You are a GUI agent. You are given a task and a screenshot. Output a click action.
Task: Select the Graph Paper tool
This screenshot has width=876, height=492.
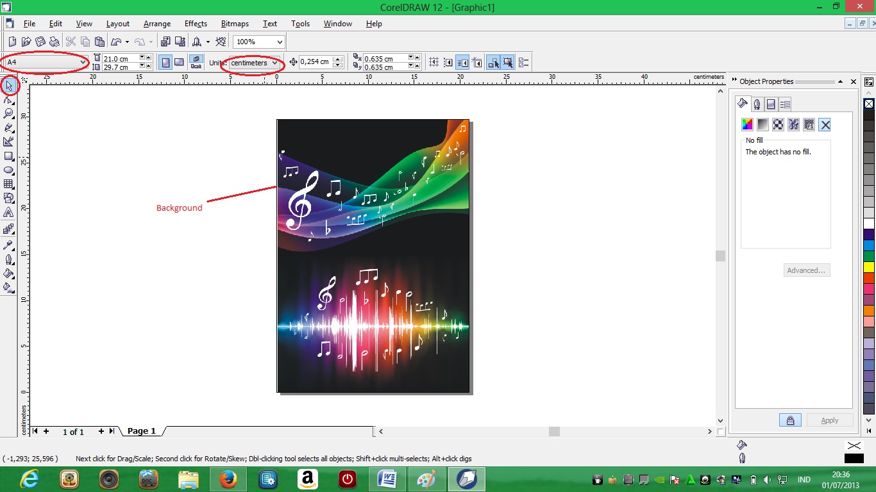pyautogui.click(x=9, y=184)
